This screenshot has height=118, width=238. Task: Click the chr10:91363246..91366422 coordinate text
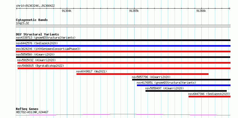click(x=35, y=6)
